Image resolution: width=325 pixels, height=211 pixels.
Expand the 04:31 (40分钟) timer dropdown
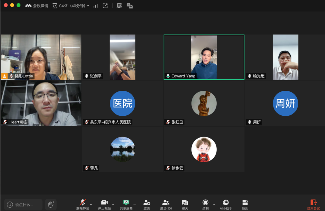[88, 6]
